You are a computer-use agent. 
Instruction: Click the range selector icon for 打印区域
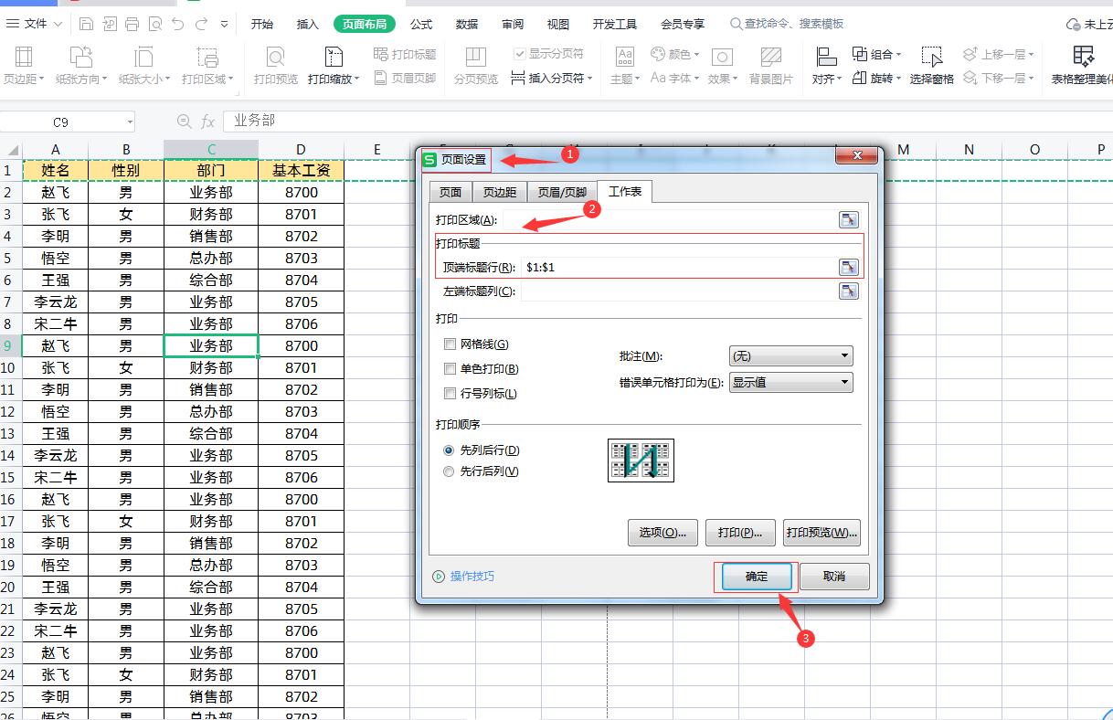click(x=849, y=219)
